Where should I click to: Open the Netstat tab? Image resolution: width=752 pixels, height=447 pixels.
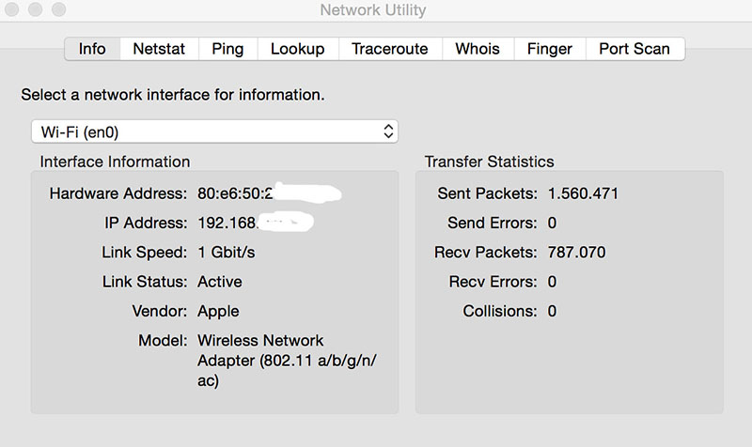coord(159,49)
